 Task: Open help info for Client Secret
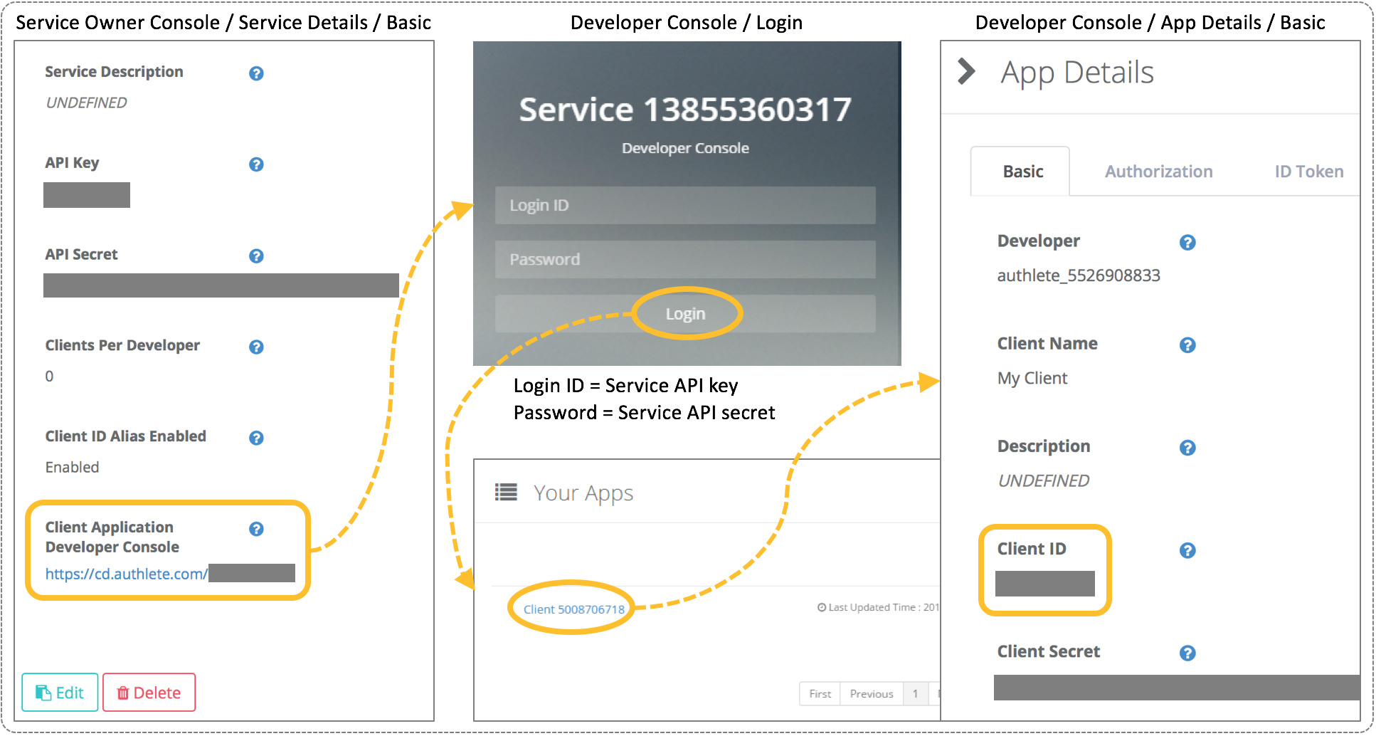click(x=1187, y=653)
